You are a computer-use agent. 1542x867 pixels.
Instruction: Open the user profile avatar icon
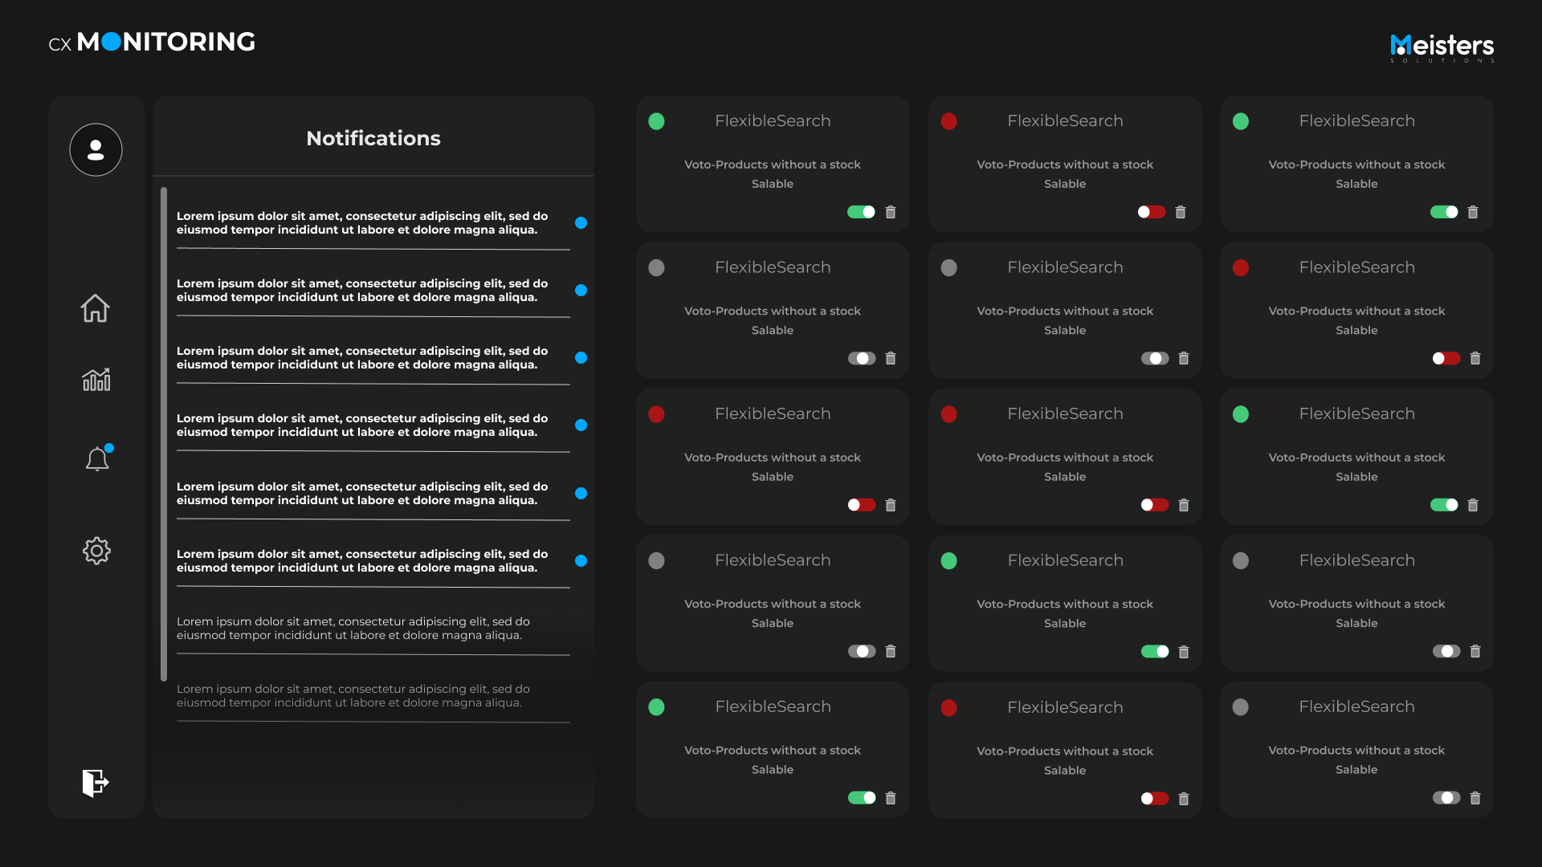pos(96,150)
